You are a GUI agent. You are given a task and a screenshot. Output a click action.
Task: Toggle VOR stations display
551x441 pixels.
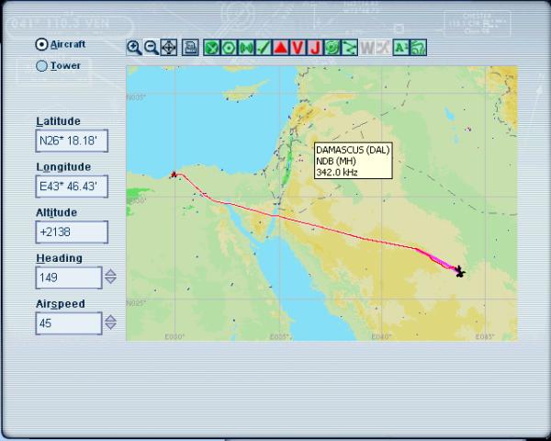(x=229, y=48)
